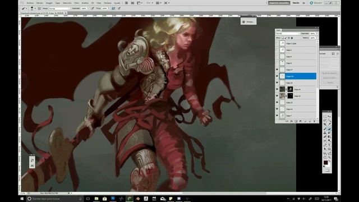Viewport: 359px width, 202px height.
Task: Show the Capa 3 copia layer
Action: tap(277, 43)
